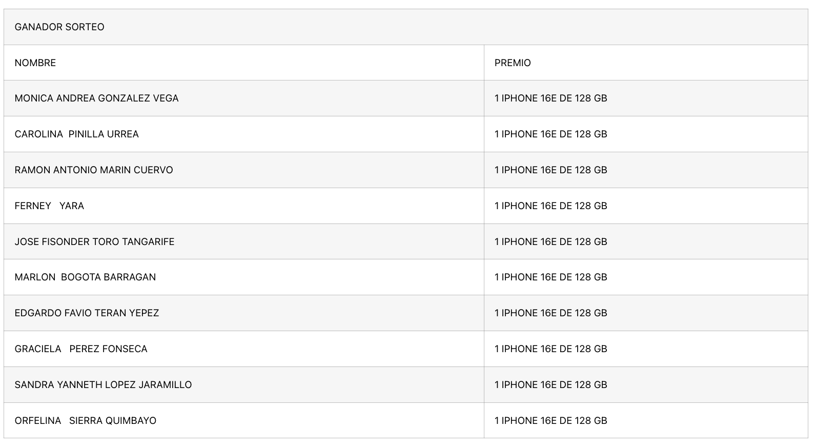Select Jose Fisonder Toro Tangarife's name

pyautogui.click(x=94, y=242)
